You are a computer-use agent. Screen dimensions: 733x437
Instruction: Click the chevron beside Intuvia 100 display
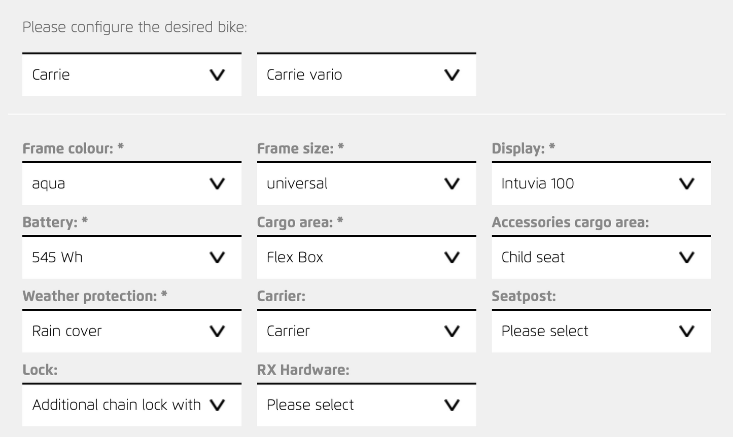[x=686, y=184]
